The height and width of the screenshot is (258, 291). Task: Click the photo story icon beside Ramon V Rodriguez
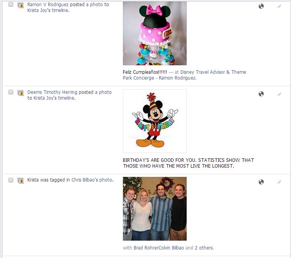(x=20, y=5)
